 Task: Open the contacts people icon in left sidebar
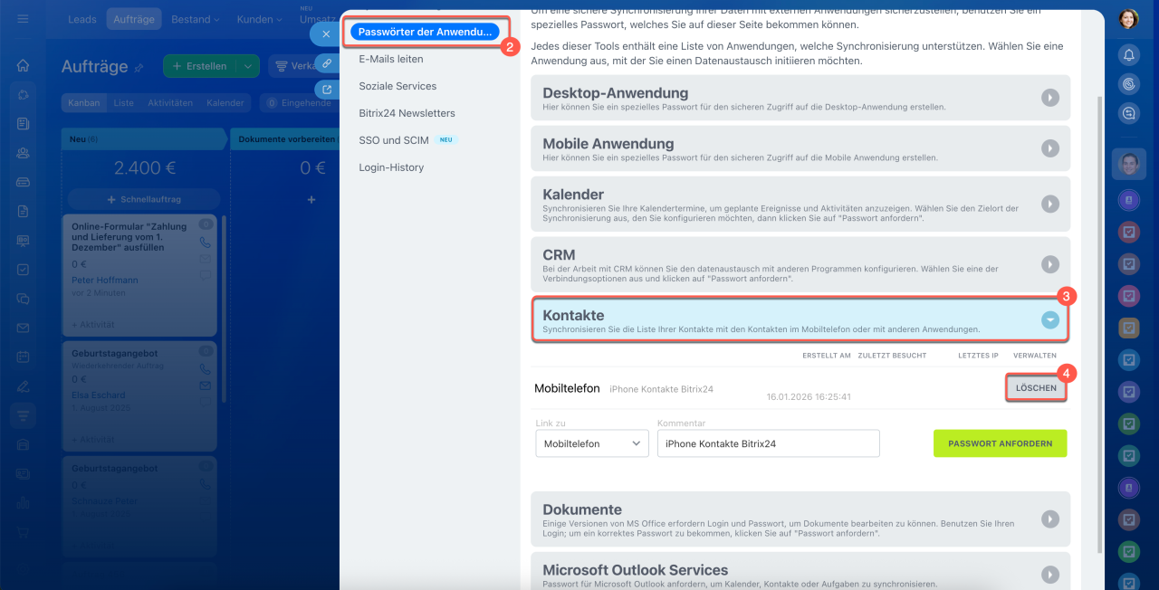23,153
